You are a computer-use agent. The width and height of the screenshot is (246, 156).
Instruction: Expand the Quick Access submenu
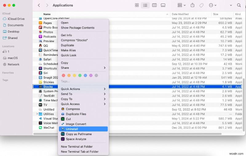83,104
